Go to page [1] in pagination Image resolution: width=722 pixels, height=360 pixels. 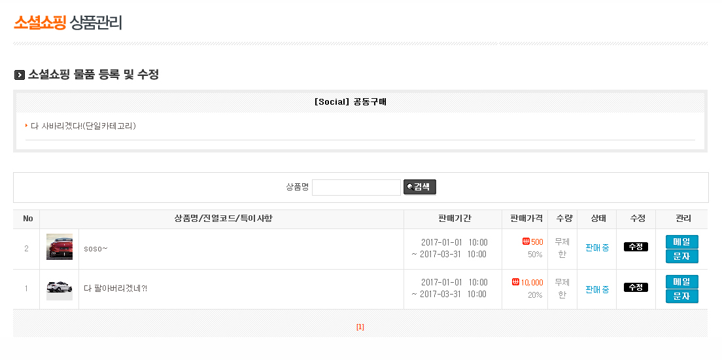pyautogui.click(x=360, y=327)
